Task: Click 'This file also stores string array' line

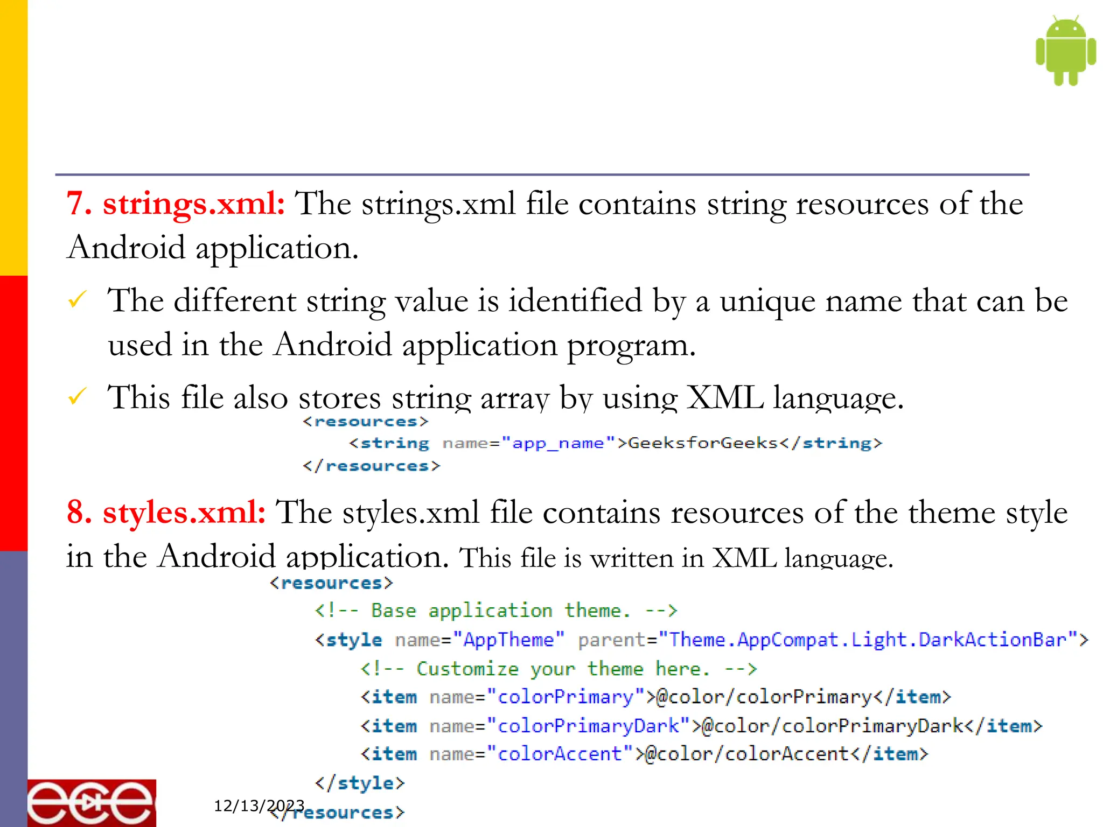Action: 506,398
